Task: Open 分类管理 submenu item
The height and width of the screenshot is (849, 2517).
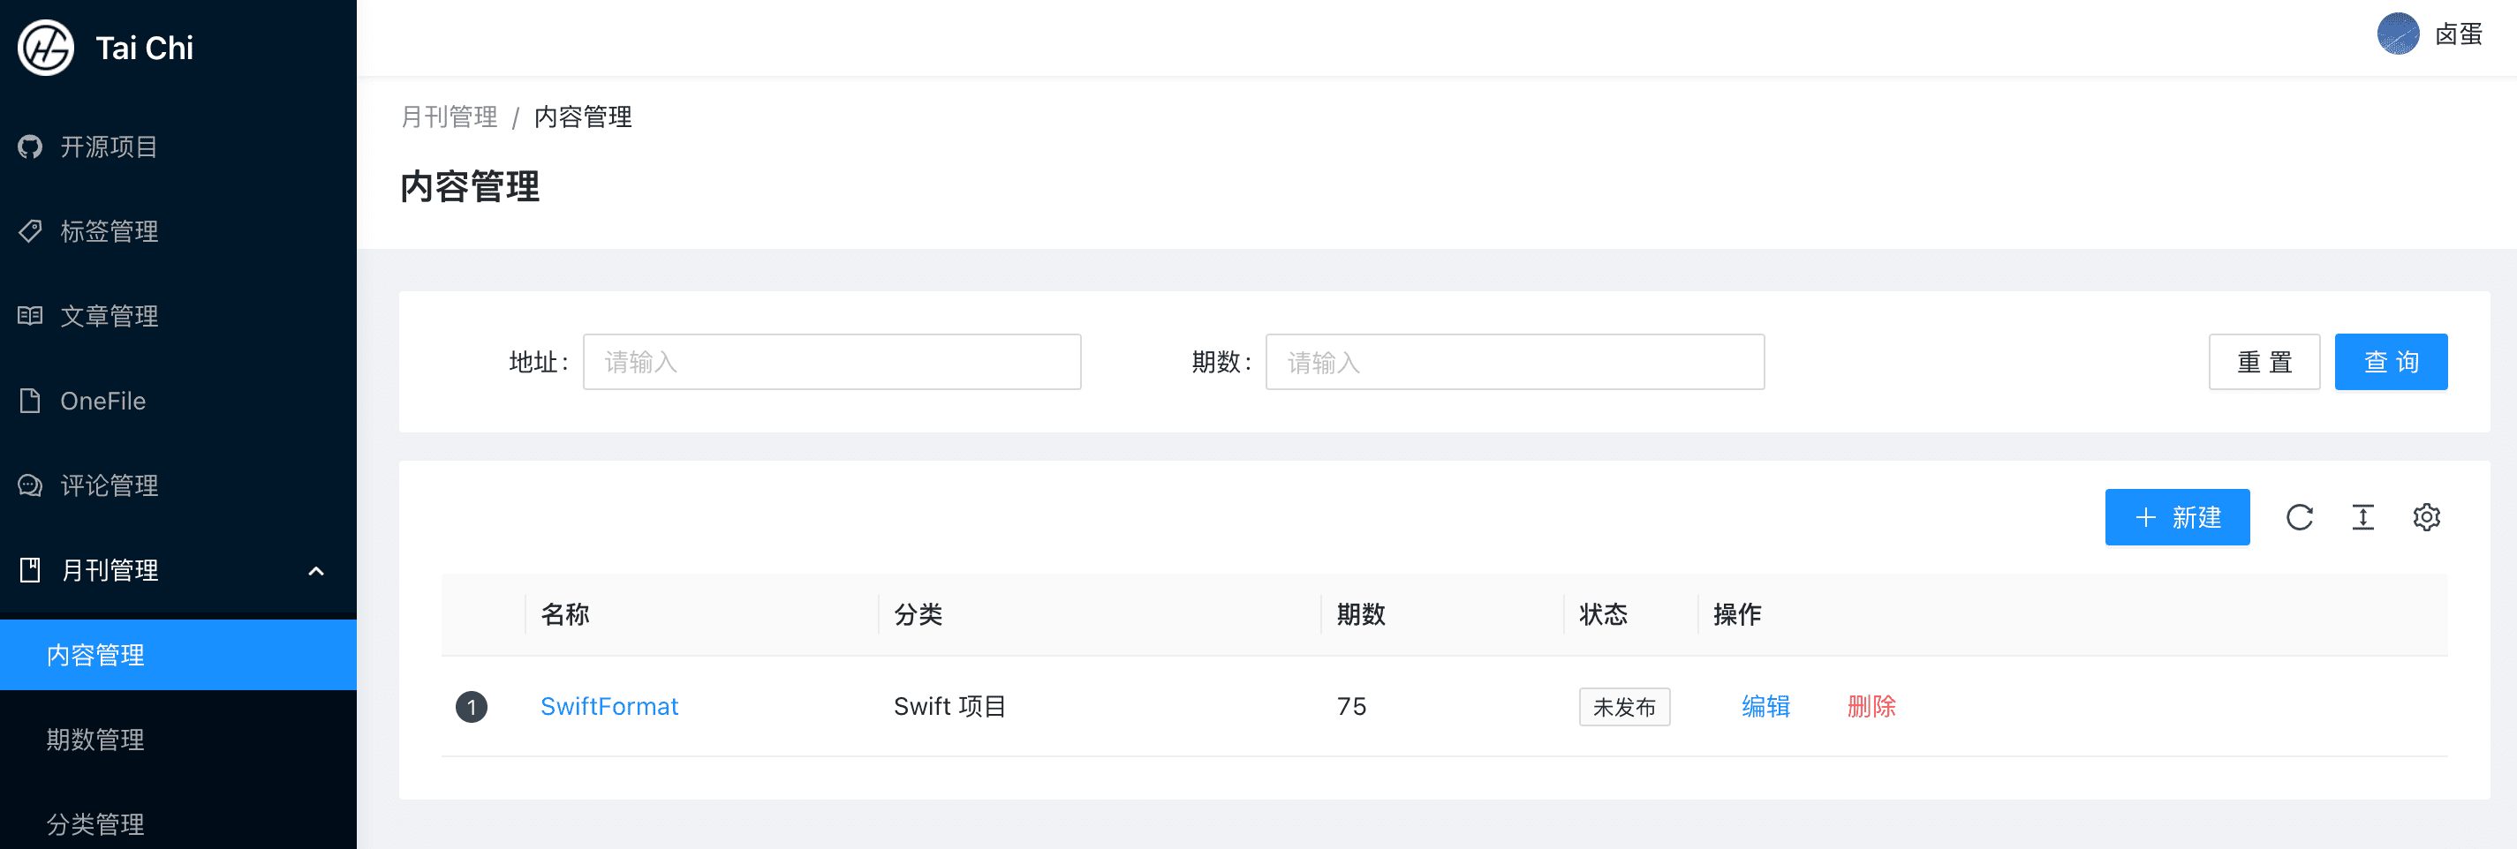Action: (x=178, y=824)
